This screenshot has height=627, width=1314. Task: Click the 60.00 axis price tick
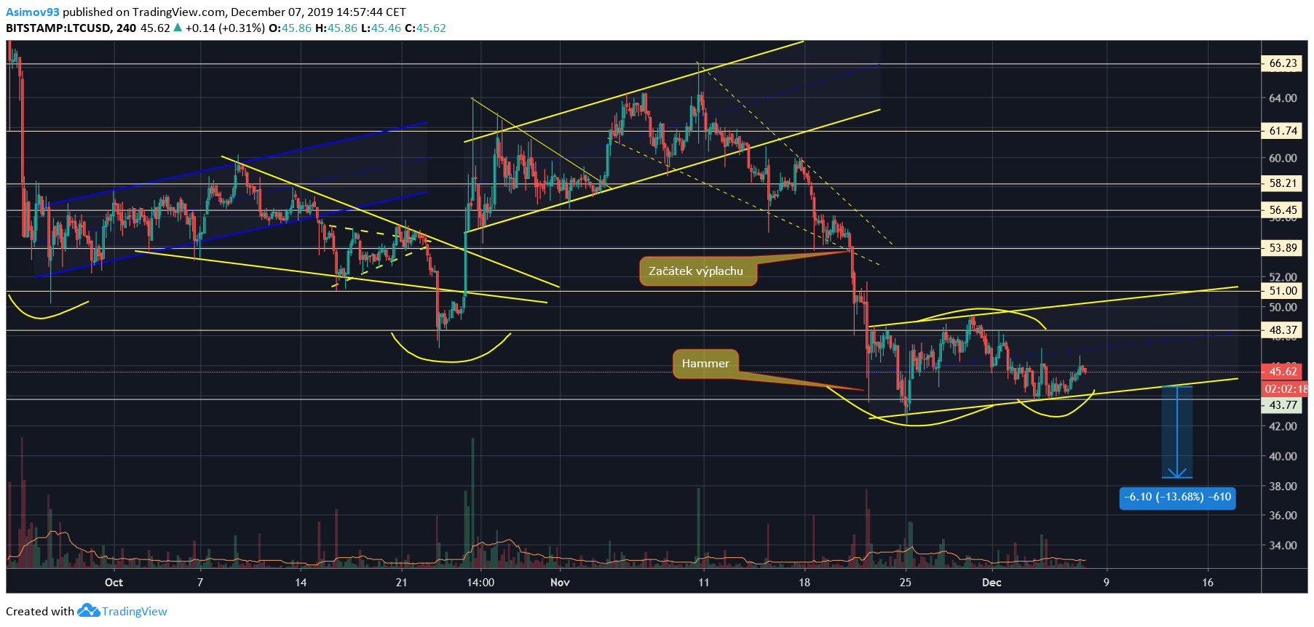coord(1283,158)
